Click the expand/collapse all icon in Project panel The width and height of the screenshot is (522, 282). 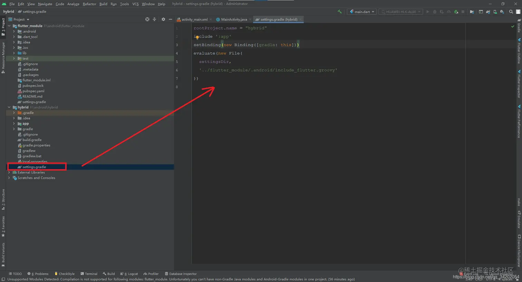pos(154,19)
